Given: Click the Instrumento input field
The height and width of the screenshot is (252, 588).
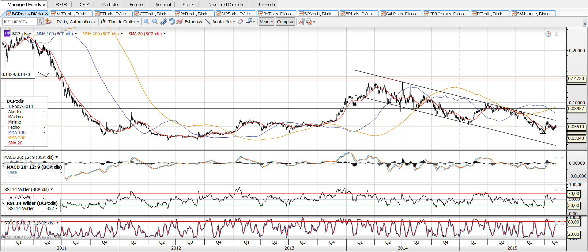Looking at the screenshot, I should point(20,21).
